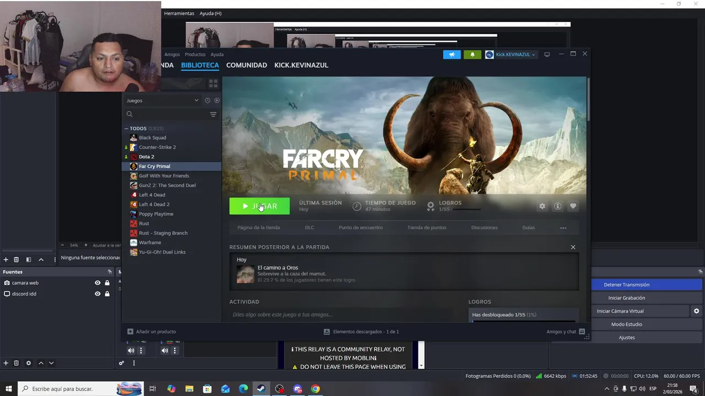Add a scene with plus icon
This screenshot has height=396, width=705.
click(6, 260)
